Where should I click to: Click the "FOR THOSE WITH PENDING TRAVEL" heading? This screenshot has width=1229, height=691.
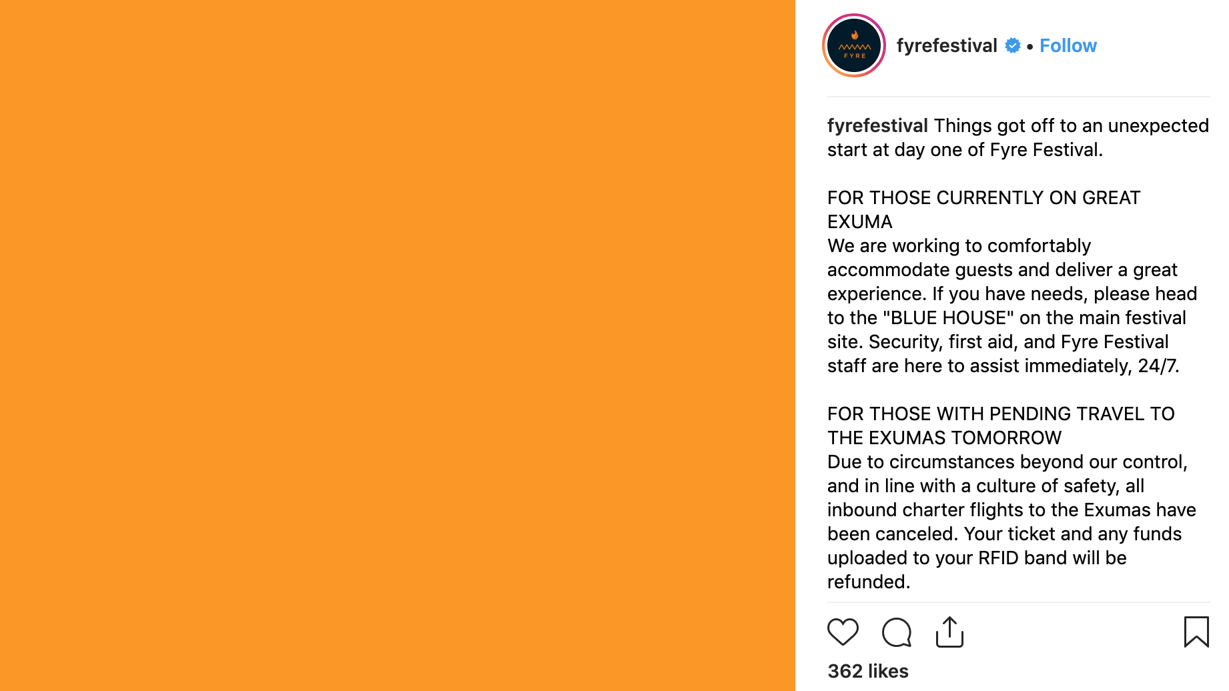coord(1000,414)
